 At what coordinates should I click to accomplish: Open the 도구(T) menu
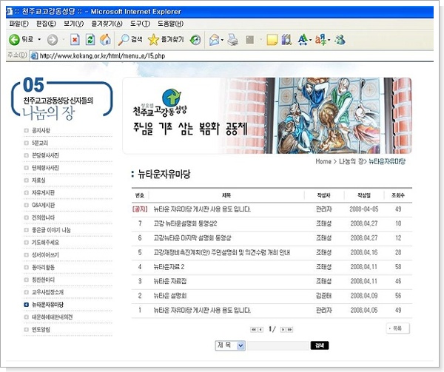click(x=140, y=24)
